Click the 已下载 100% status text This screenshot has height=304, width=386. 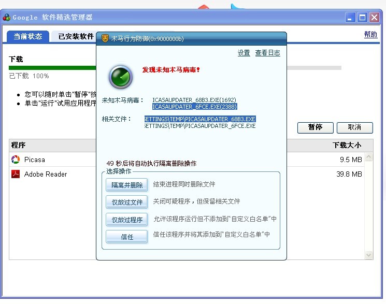click(x=29, y=76)
